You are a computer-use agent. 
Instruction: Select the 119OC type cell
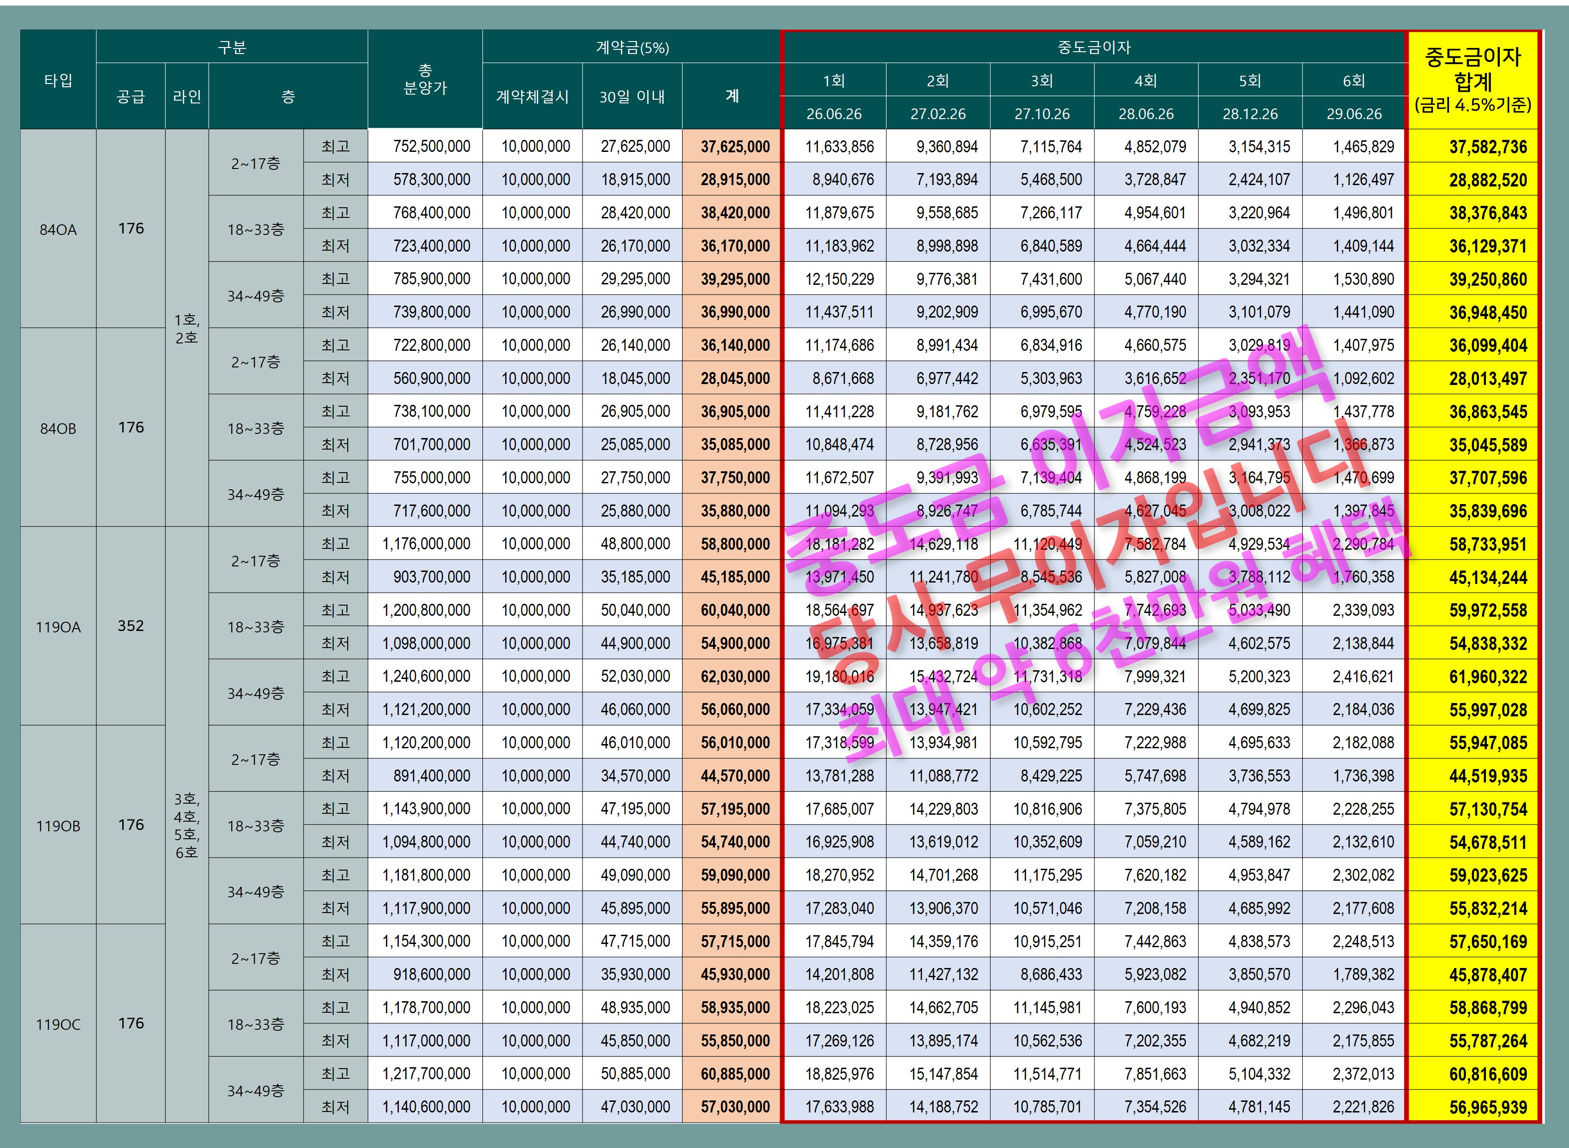click(58, 1024)
